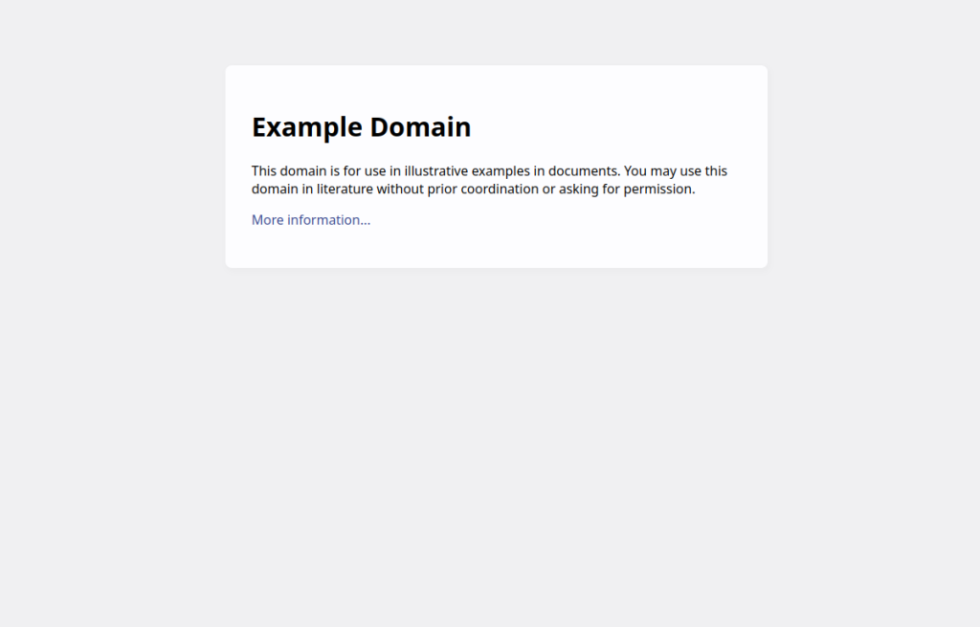Image resolution: width=980 pixels, height=627 pixels.
Task: Click the word "permission" ending the paragraph
Action: [659, 190]
